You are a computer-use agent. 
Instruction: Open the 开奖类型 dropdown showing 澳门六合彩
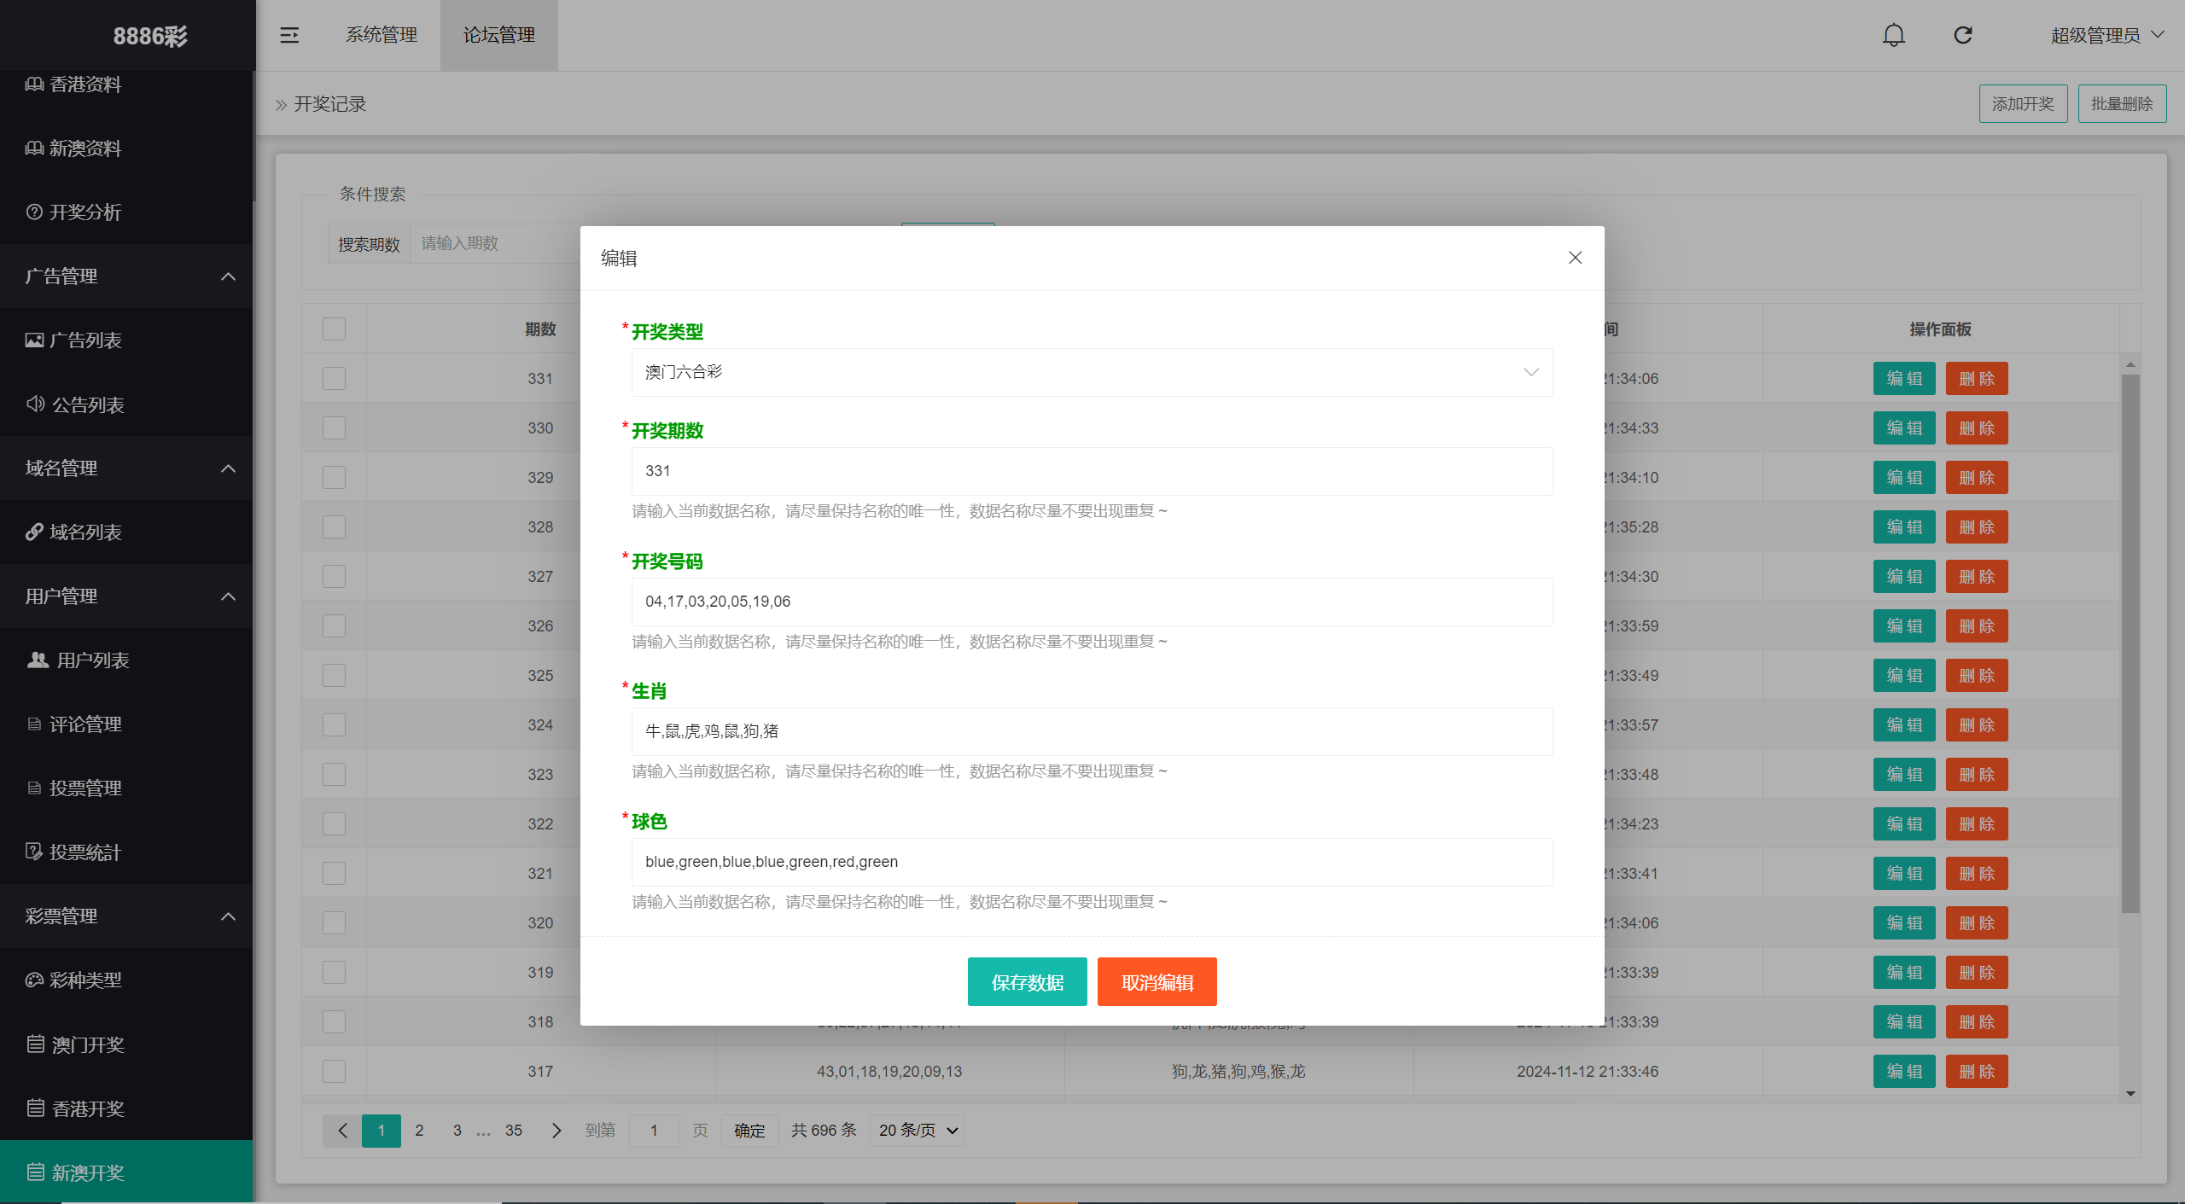(x=1091, y=372)
